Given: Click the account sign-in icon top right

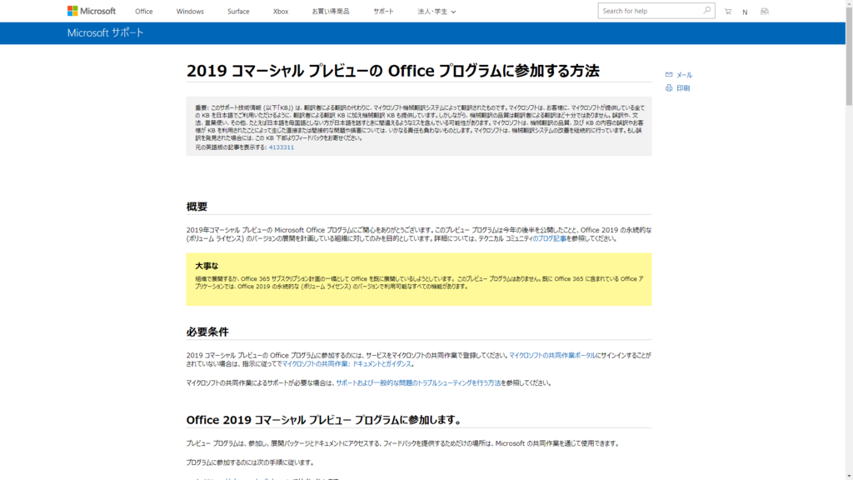Looking at the screenshot, I should point(765,11).
